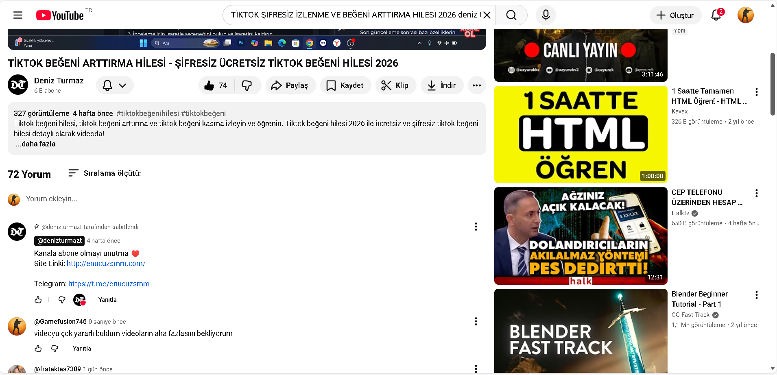
Task: Open the @Gamefusion746 comment's three-dot menu
Action: pyautogui.click(x=476, y=321)
